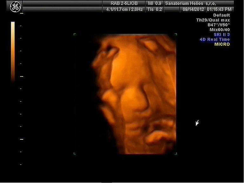This screenshot has height=185, width=246.
Task: Click the B47°/V50° angle setting
Action: click(x=219, y=25)
